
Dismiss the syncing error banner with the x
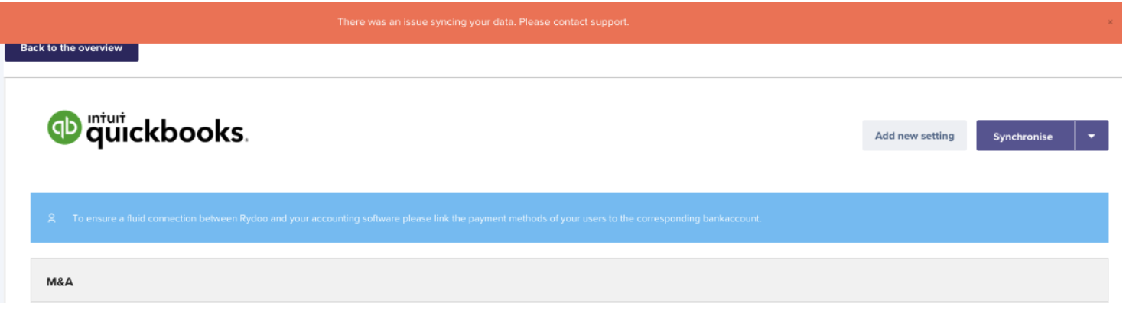point(1110,22)
